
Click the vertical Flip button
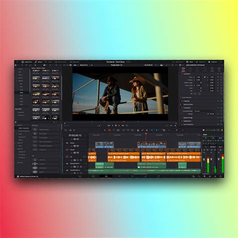pyautogui.click(x=199, y=94)
